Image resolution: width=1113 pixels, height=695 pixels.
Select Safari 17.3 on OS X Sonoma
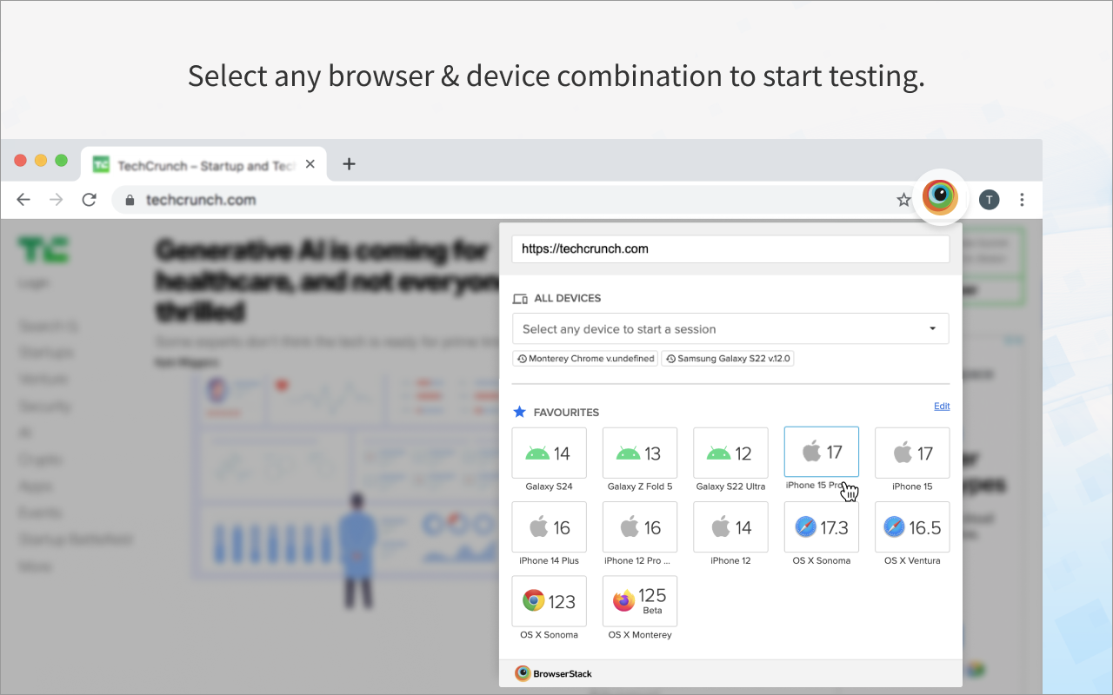pos(821,527)
